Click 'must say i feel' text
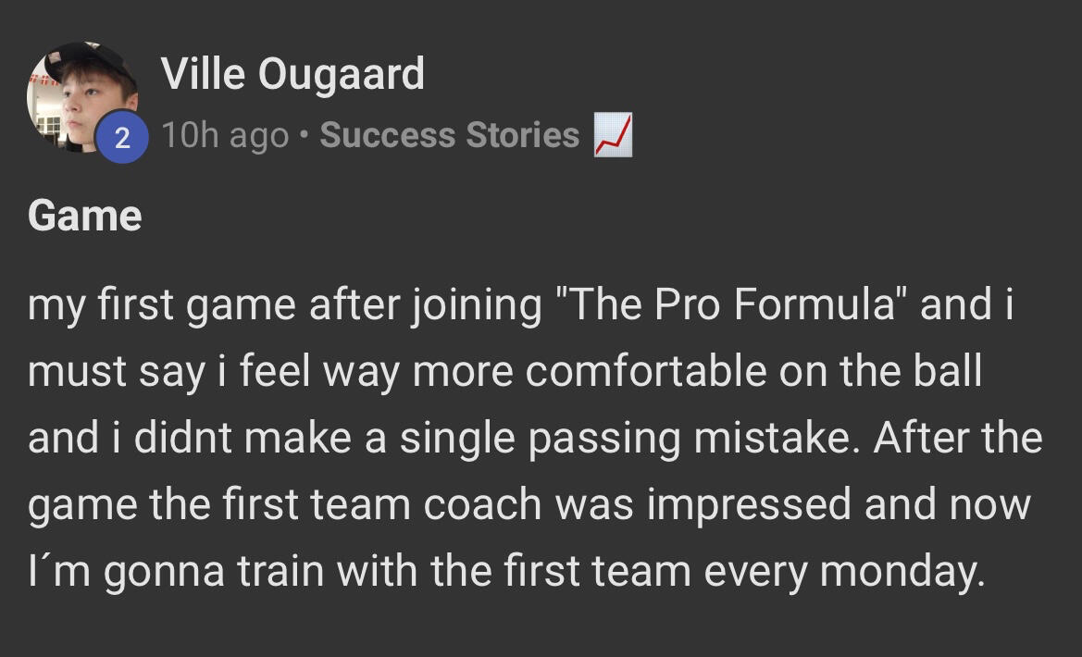1082x657 pixels. 155,371
